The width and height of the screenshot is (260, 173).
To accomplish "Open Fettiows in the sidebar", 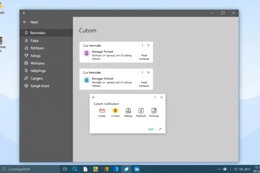I will point(46,48).
